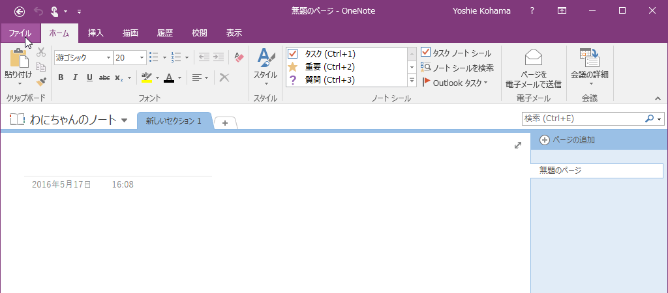
Task: Select the Format Painter brush
Action: [41, 81]
